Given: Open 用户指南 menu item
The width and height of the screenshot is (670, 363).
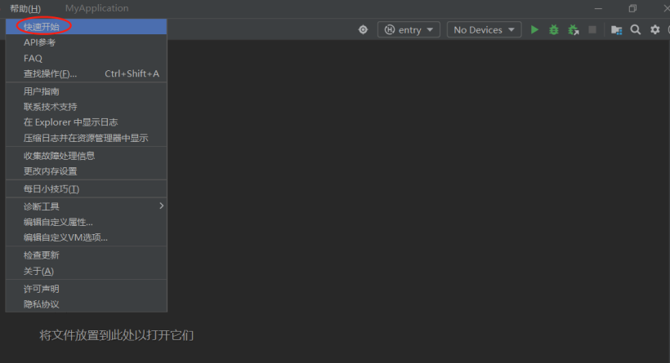Looking at the screenshot, I should coord(87,91).
